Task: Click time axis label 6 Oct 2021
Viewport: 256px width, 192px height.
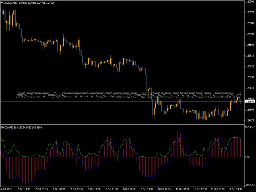Action: (x=6, y=189)
